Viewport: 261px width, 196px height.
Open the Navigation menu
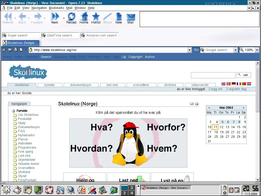tap(39, 8)
